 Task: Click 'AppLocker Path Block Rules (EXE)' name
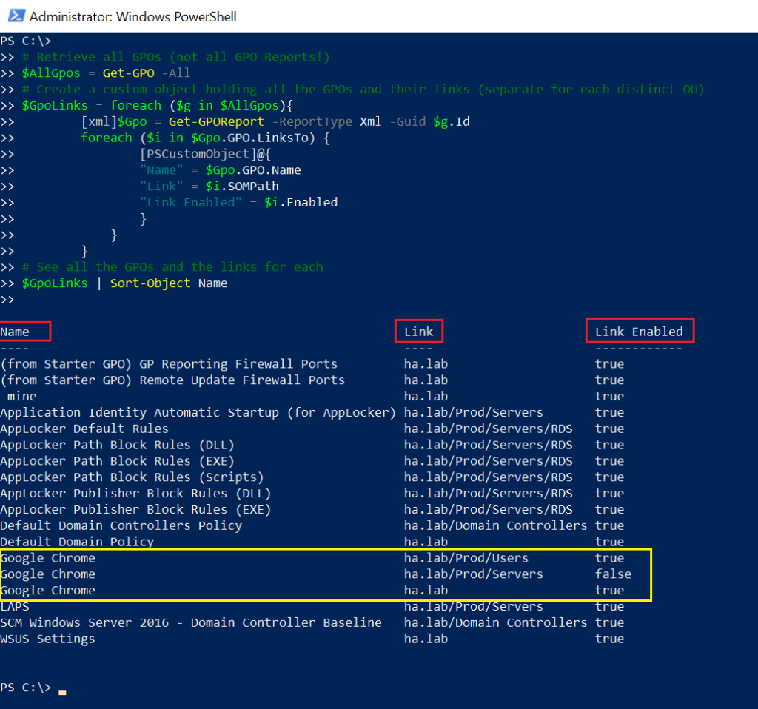(118, 461)
